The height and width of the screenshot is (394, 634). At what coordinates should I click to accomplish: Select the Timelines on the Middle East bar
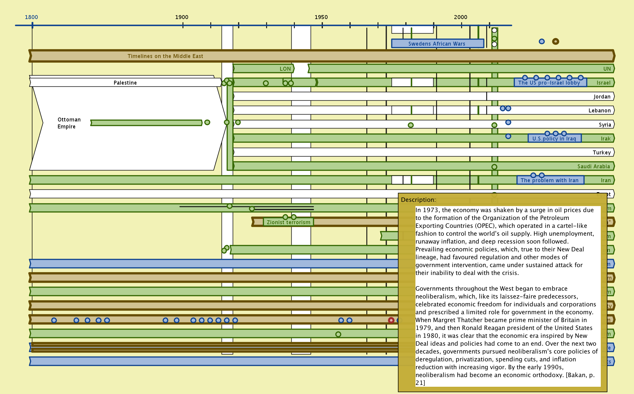(165, 56)
